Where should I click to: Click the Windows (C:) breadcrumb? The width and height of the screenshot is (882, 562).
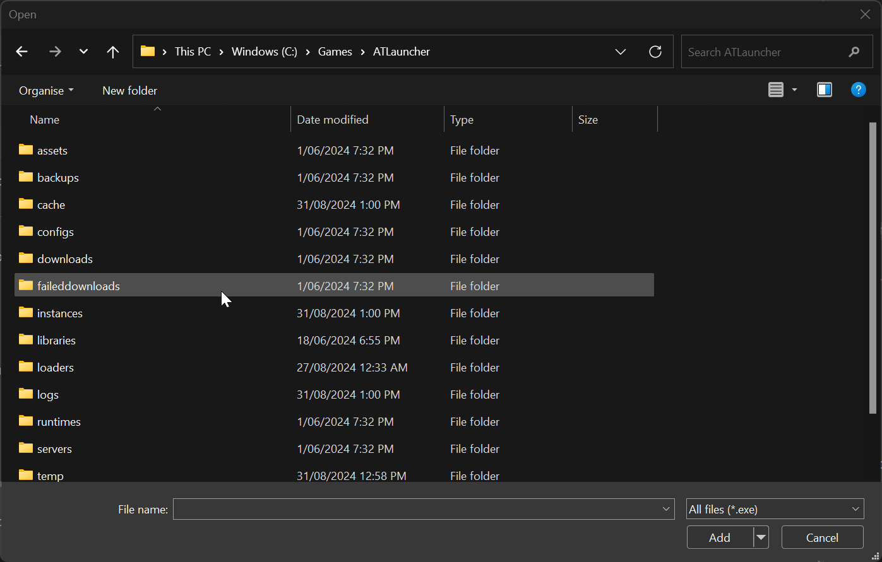(x=265, y=51)
